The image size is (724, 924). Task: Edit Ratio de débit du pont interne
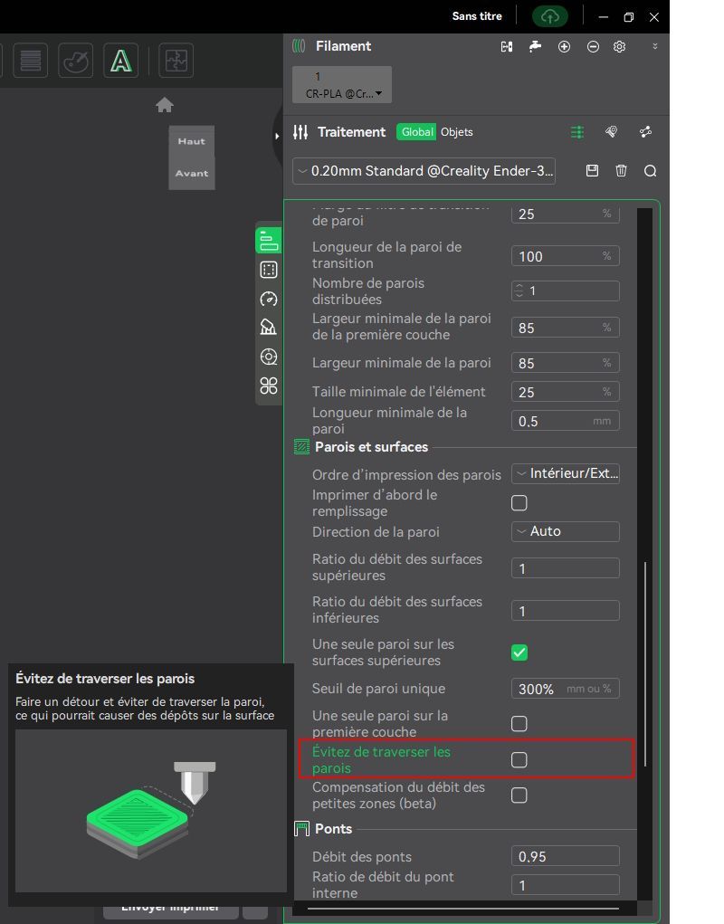pos(566,885)
